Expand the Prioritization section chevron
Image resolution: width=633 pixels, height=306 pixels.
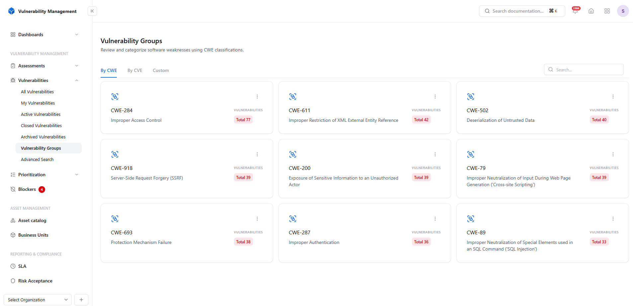[x=77, y=175]
